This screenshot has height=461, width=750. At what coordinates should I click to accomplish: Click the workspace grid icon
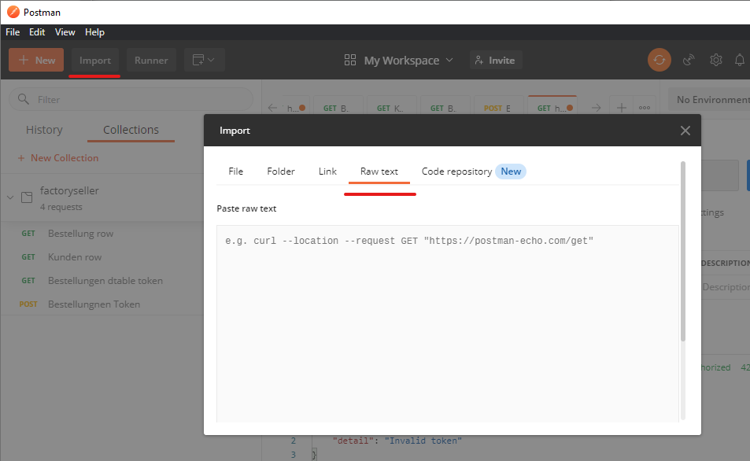pyautogui.click(x=350, y=61)
